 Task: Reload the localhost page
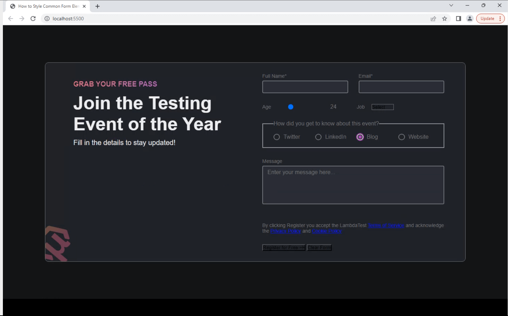tap(33, 19)
